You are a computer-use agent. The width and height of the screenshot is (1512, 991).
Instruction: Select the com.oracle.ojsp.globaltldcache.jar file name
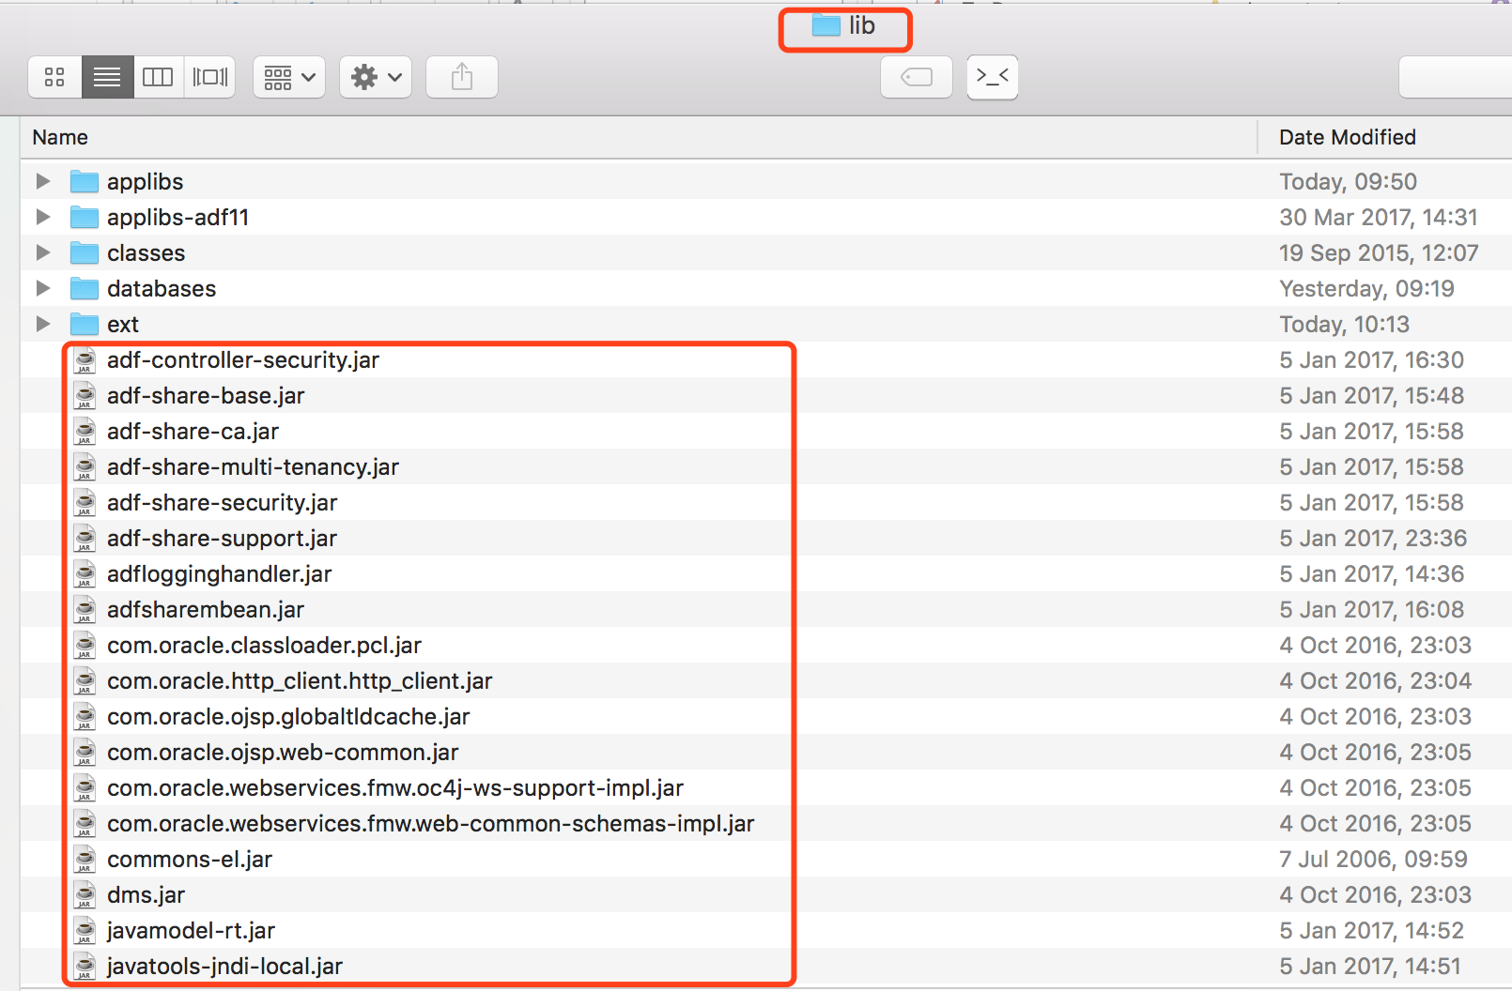[x=288, y=717]
